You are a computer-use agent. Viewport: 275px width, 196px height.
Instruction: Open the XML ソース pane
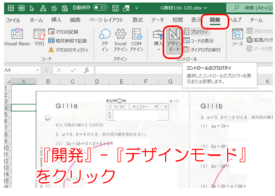pos(237,37)
